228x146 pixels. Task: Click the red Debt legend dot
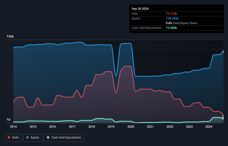pyautogui.click(x=9, y=137)
